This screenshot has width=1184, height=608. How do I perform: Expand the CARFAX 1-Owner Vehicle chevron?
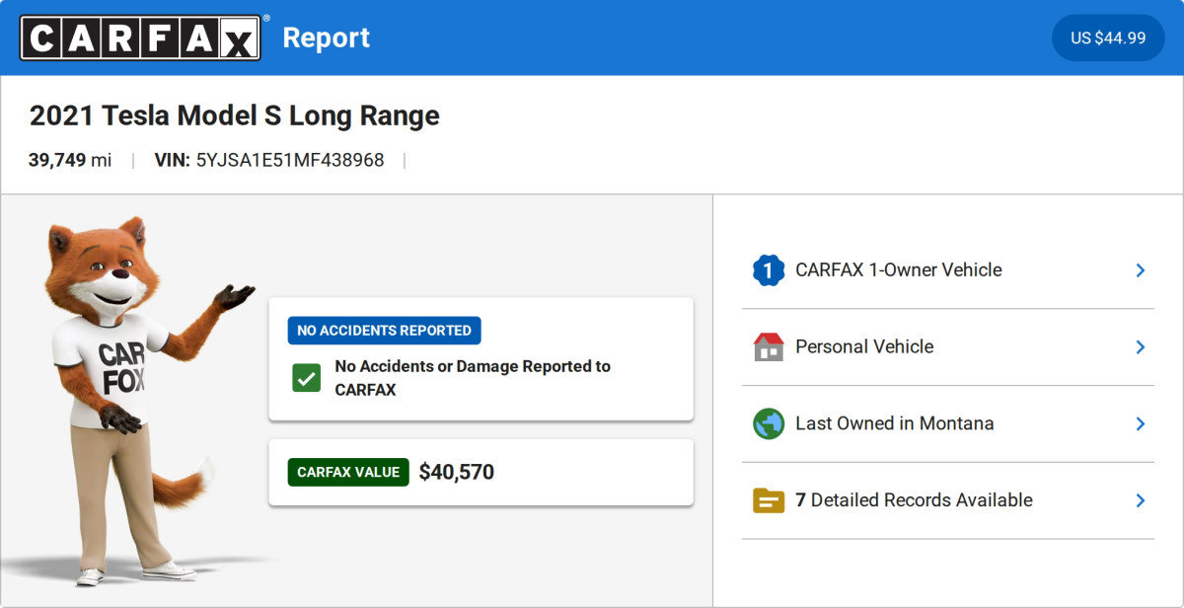click(1140, 270)
